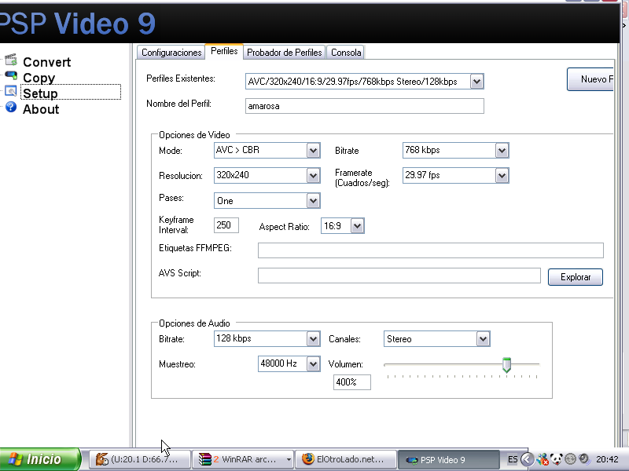Switch to the Firefox ElOtroLado.net taskbar window
Screen dimensions: 629x471
pyautogui.click(x=345, y=459)
